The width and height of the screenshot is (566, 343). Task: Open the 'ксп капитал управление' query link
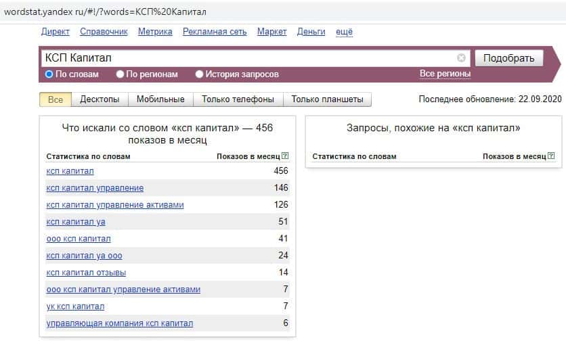coord(95,188)
